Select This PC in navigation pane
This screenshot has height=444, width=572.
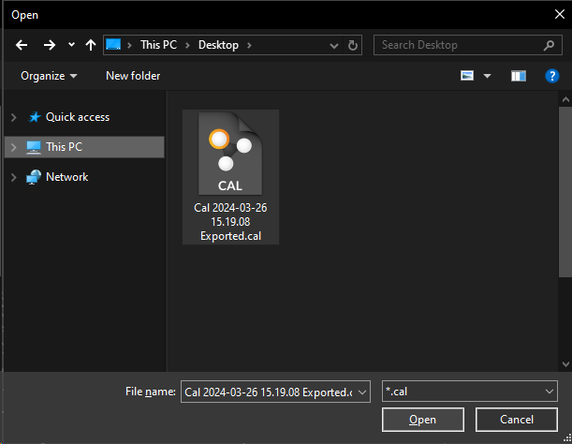pos(64,147)
